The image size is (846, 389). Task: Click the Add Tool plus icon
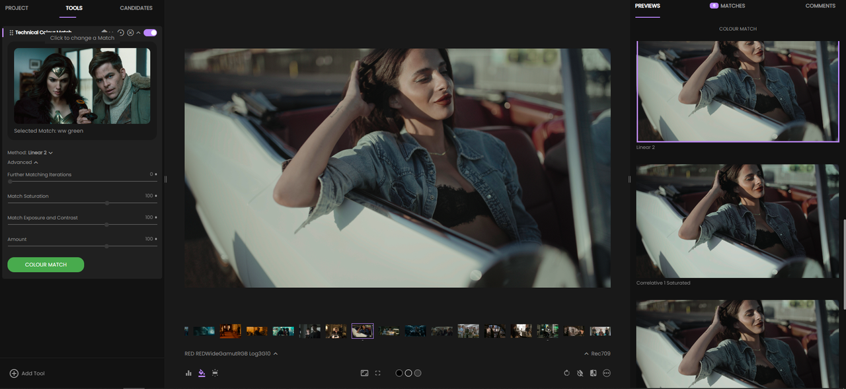(x=14, y=373)
